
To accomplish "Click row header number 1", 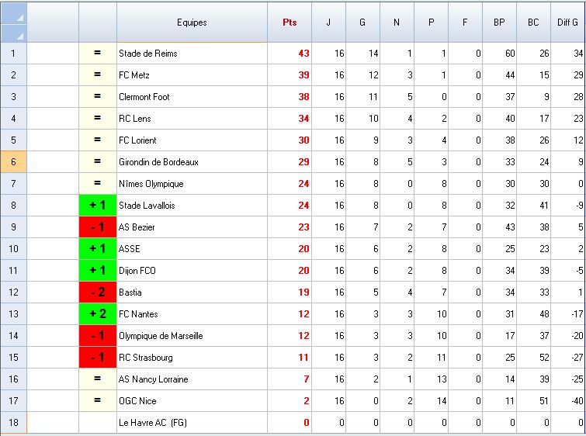I will coord(13,54).
